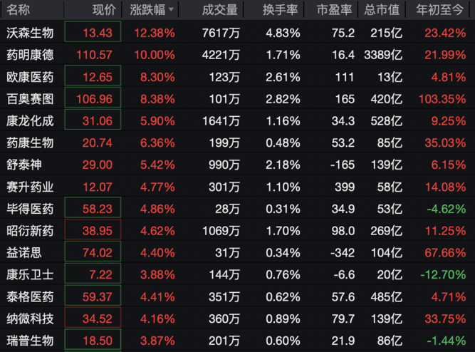Open the 沃森生物 stock row

pyautogui.click(x=30, y=32)
